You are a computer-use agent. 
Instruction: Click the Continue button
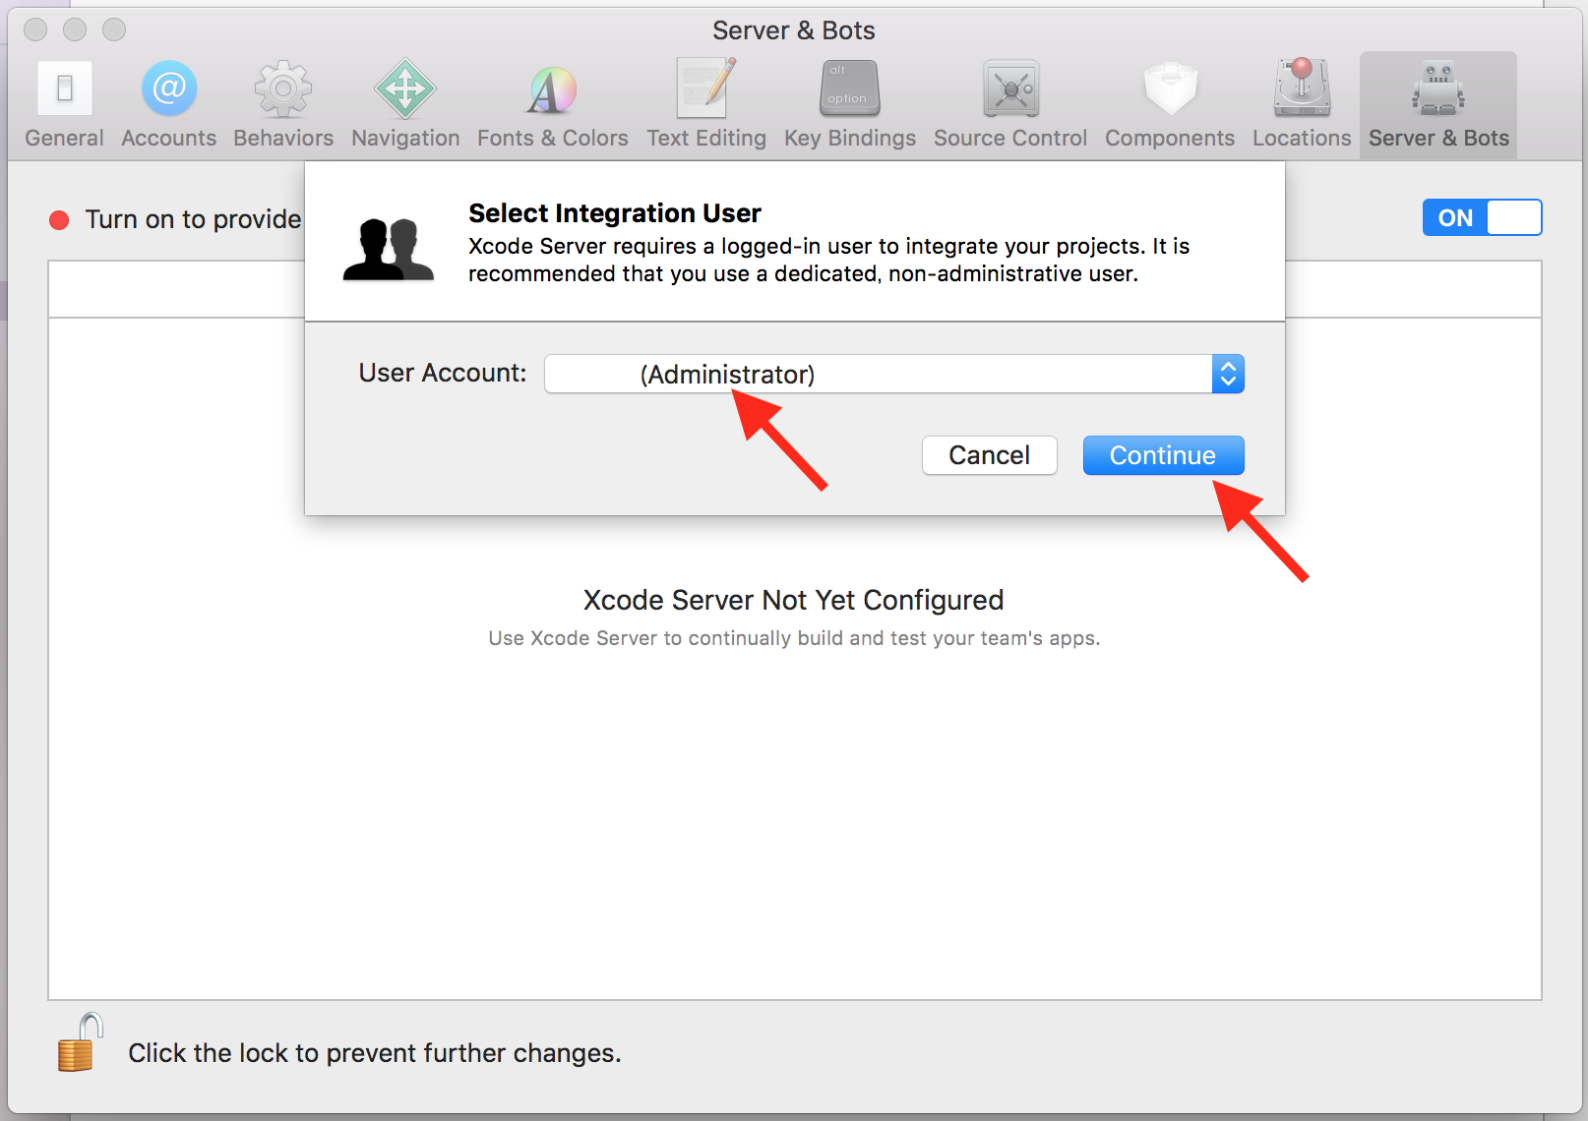[x=1163, y=455]
